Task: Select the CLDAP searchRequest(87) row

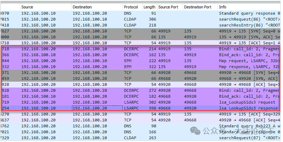Action: (x=140, y=138)
